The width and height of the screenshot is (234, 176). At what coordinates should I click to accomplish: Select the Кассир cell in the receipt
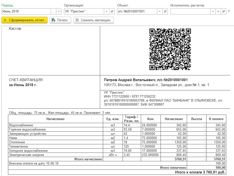15,28
